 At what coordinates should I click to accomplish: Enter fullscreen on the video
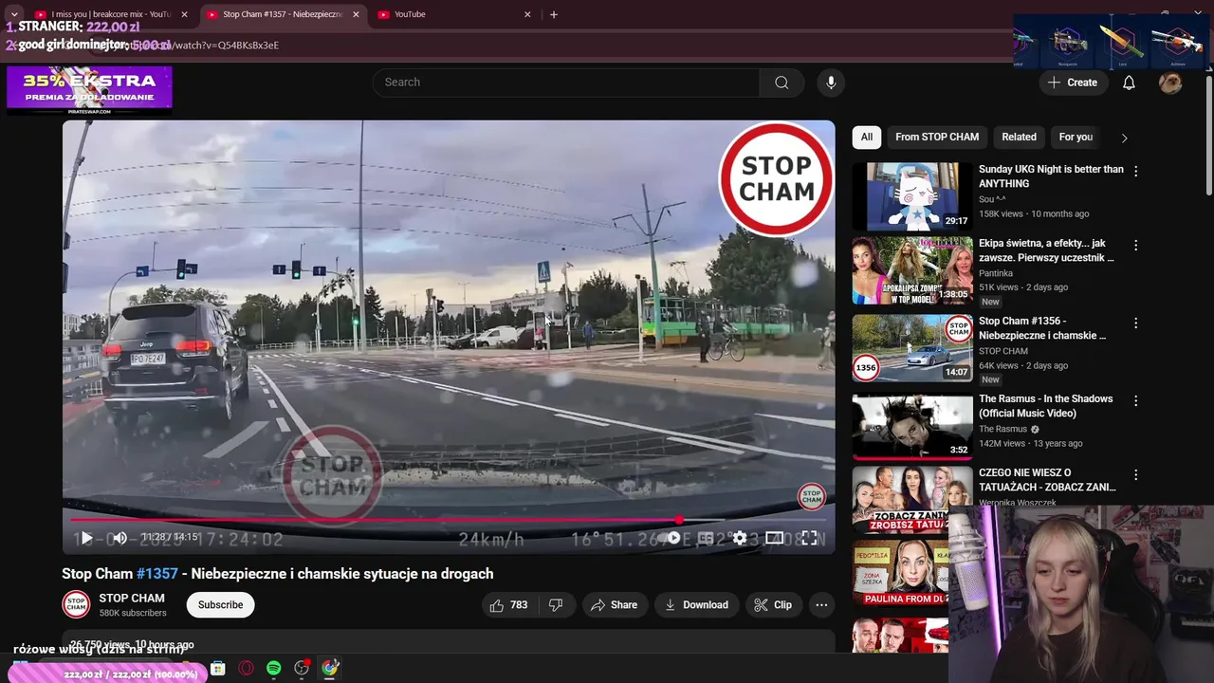[x=809, y=538]
